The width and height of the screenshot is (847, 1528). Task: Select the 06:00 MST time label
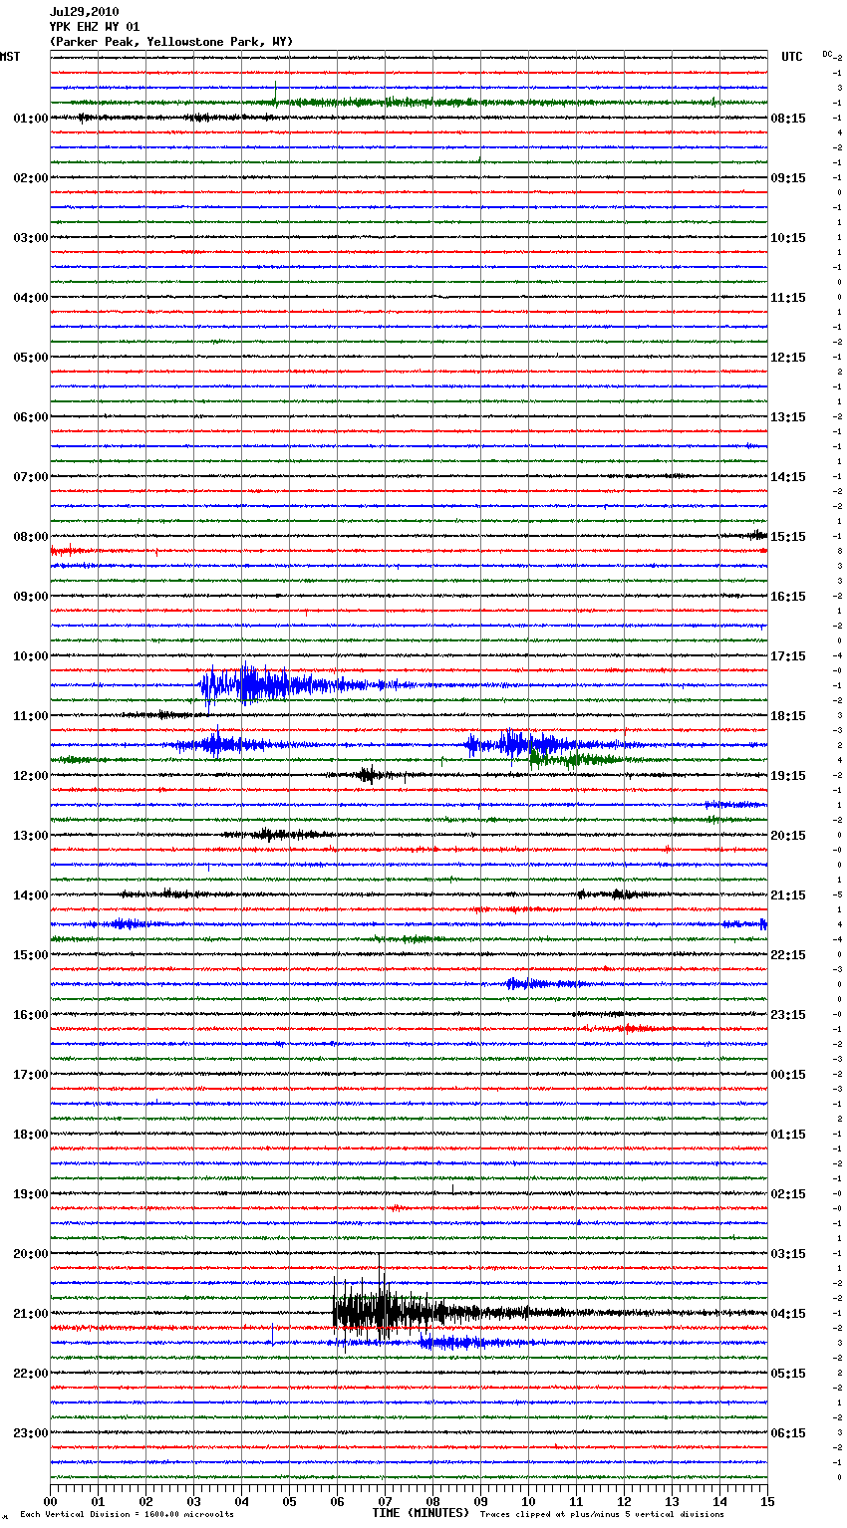31,417
